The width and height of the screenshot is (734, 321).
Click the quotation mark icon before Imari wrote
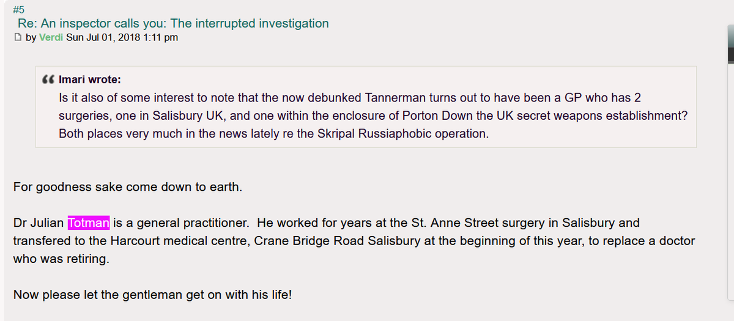tap(48, 80)
